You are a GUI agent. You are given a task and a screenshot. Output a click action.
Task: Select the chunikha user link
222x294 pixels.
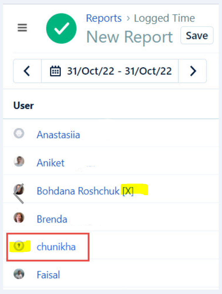pyautogui.click(x=56, y=247)
